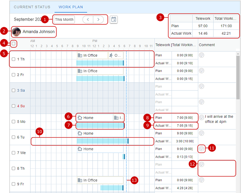
Task: Check the box for 3 Sa
Action: [13, 90]
